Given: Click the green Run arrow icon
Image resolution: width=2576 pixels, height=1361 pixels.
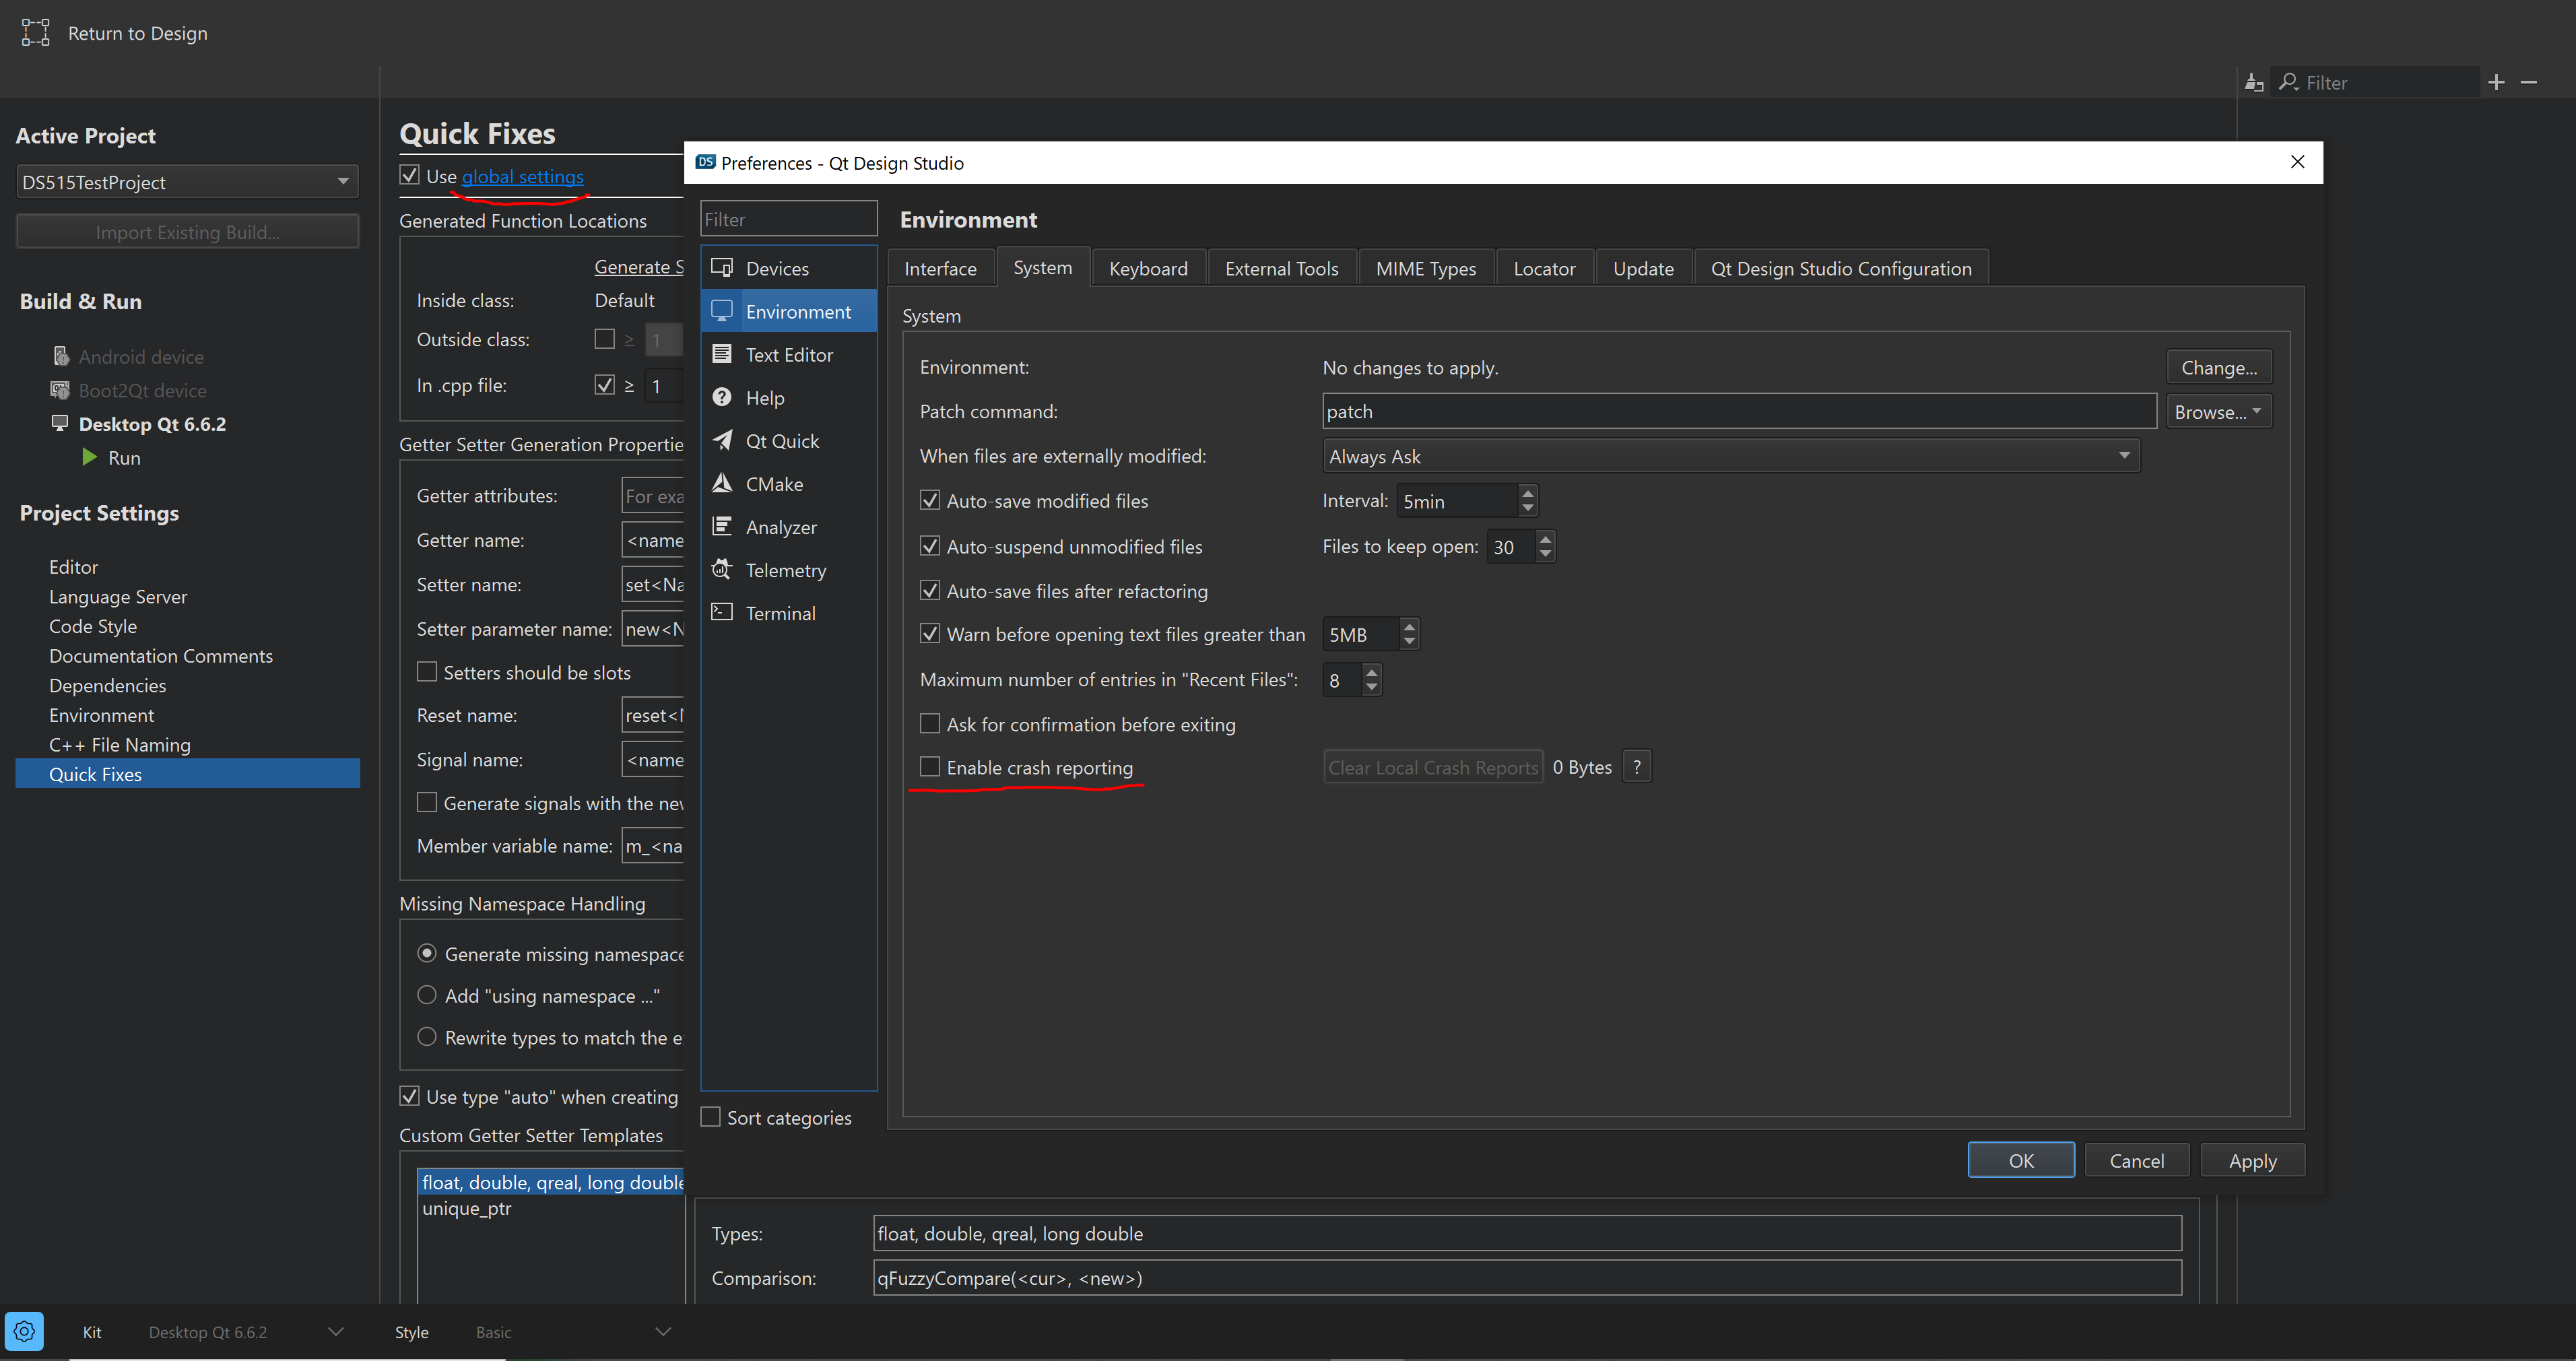Looking at the screenshot, I should tap(90, 457).
